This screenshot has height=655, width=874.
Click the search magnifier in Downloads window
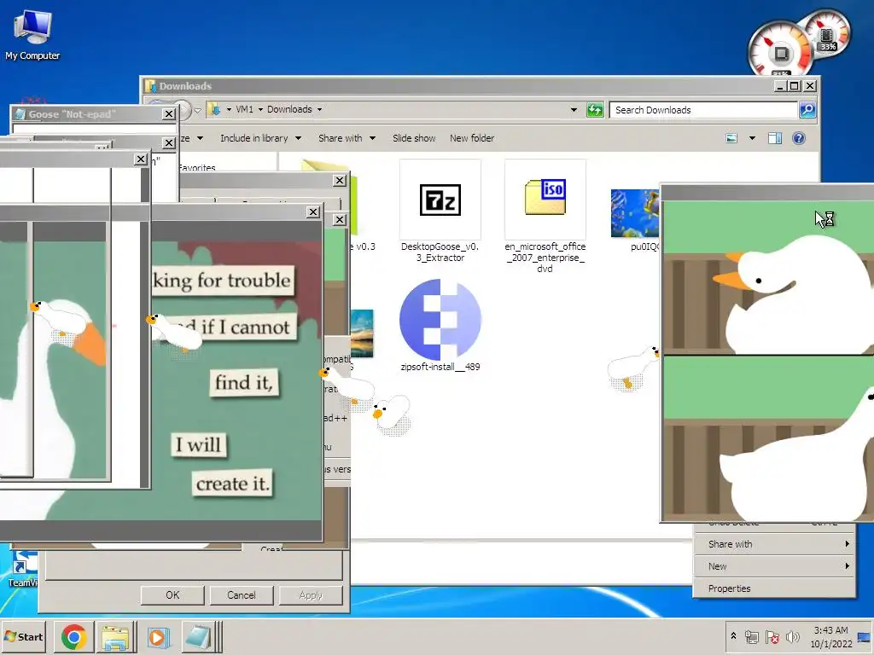[807, 110]
